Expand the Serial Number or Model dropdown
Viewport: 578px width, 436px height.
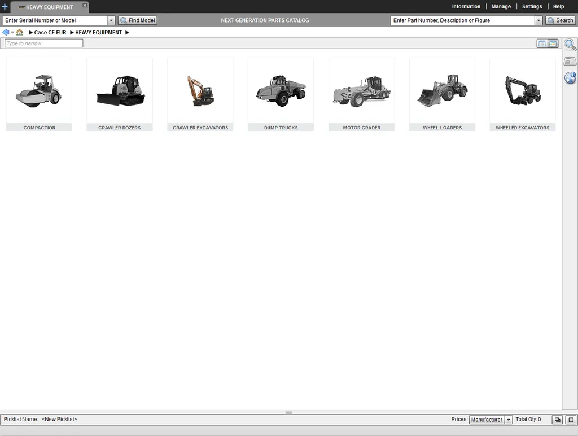coord(111,20)
